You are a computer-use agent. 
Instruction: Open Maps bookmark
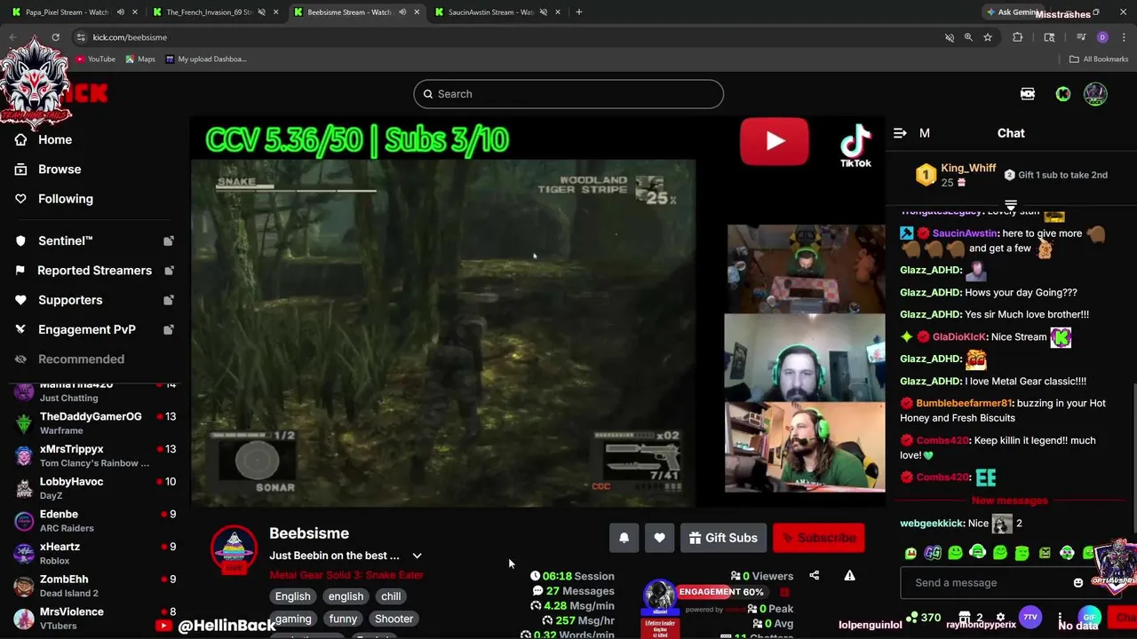click(x=140, y=59)
